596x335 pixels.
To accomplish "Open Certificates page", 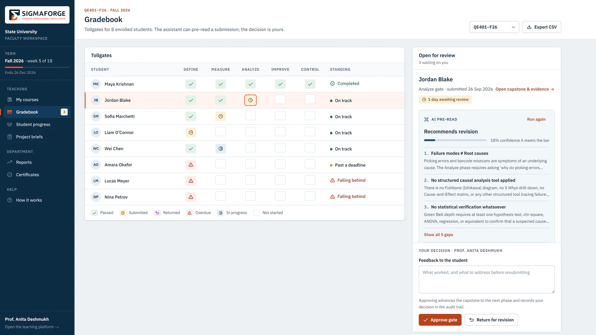I will point(37,175).
